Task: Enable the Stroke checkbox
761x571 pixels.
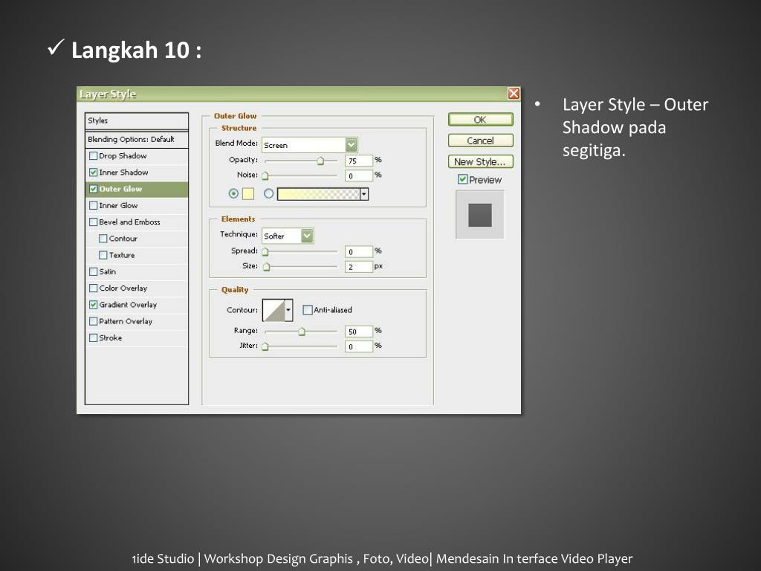Action: click(94, 338)
